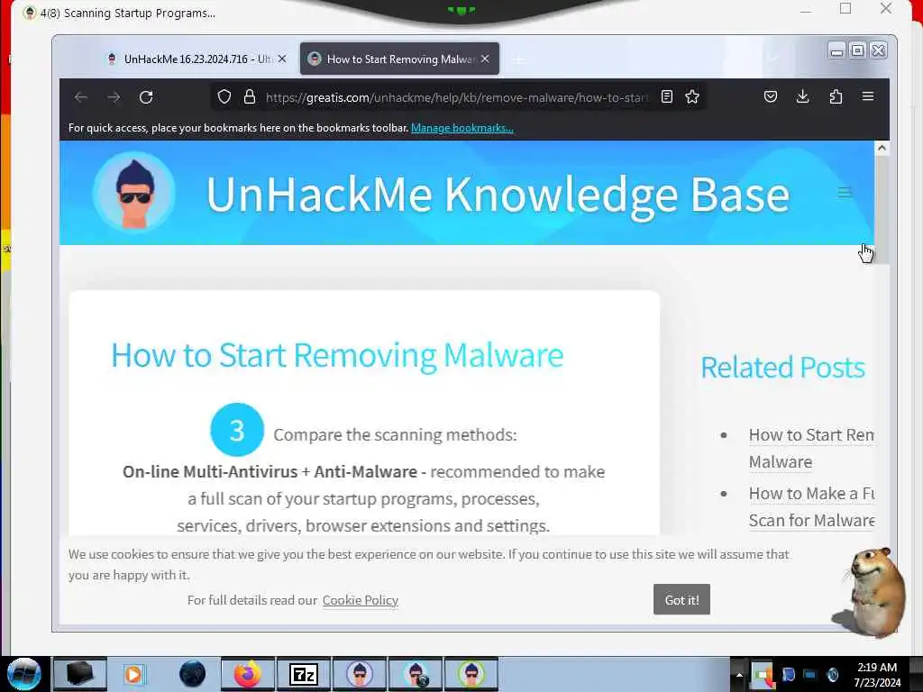
Task: Show hidden system tray icons arrow
Action: (x=739, y=674)
